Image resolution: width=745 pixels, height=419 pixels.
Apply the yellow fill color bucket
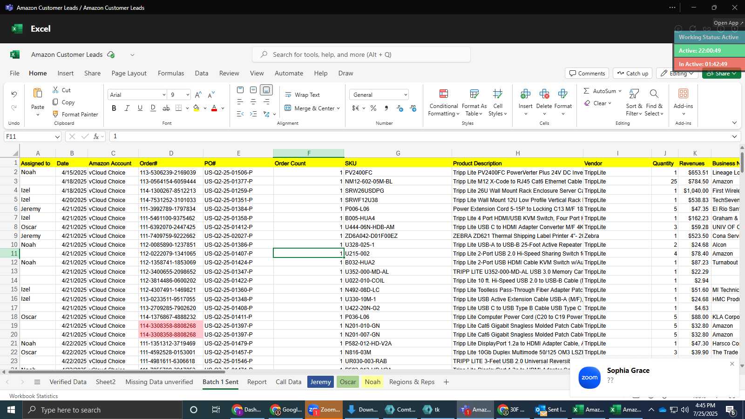[196, 108]
